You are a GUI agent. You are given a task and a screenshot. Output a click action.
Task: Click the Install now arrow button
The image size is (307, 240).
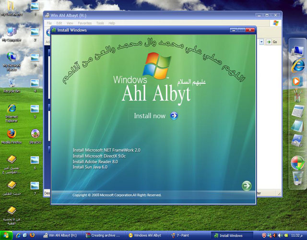point(174,116)
